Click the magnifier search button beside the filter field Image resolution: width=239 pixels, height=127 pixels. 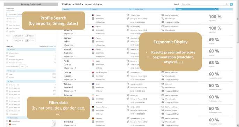click(x=231, y=4)
